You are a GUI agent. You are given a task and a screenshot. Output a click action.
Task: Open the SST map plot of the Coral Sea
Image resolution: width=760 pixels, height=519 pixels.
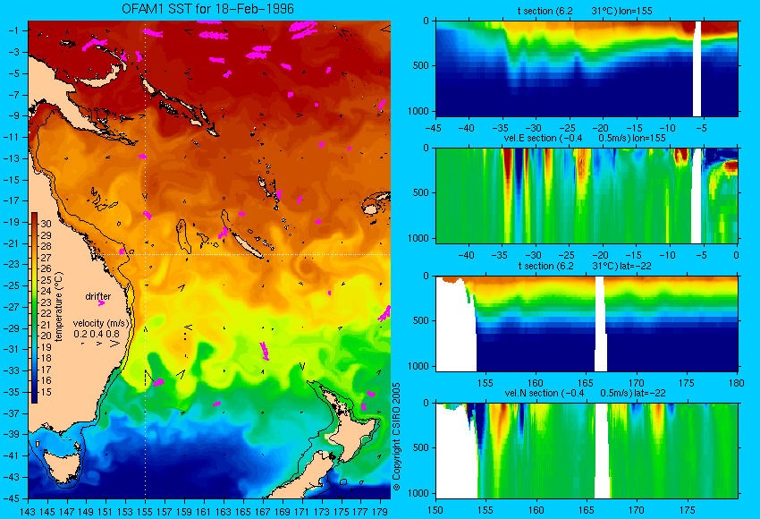point(209,259)
